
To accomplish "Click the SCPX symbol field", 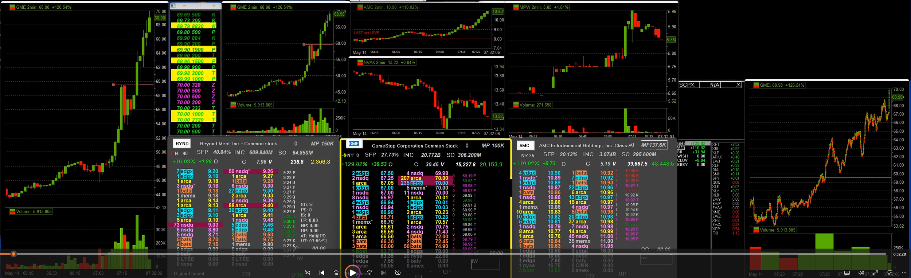I will 689,85.
